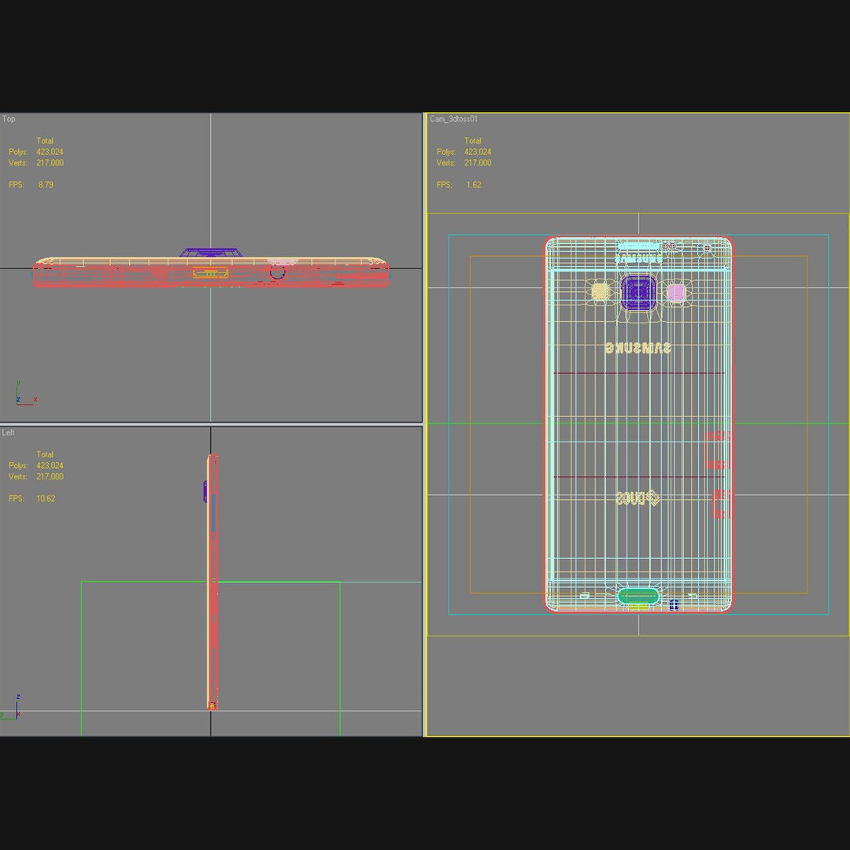
Task: Click Verts count 217,000 in Left viewport
Action: point(50,476)
